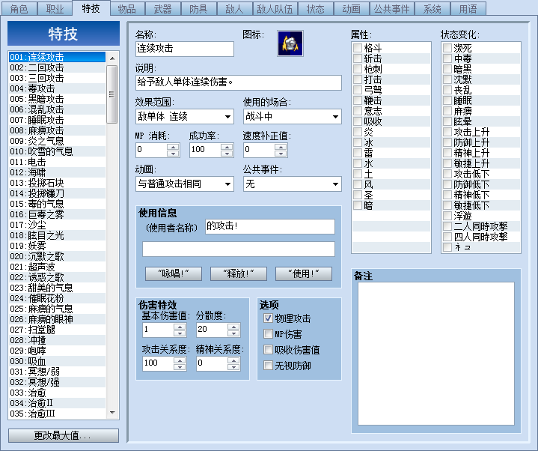Open the 状态 tab
Viewport: 538px width, 451px height.
point(315,8)
